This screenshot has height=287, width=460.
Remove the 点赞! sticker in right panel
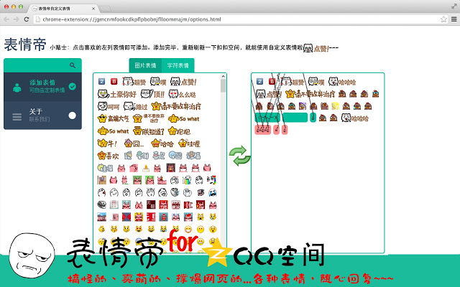click(268, 94)
